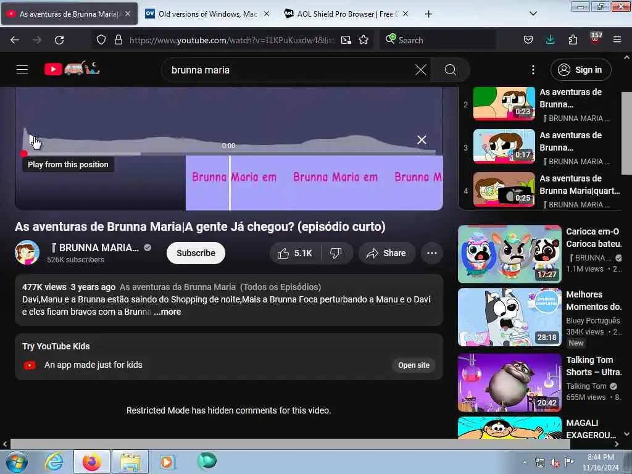Toggle picture-in-picture icon in address bar
The image size is (632, 474).
[x=346, y=40]
